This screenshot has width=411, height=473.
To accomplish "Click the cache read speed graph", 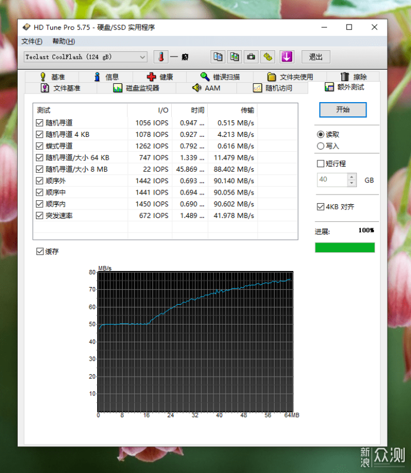I will click(195, 341).
